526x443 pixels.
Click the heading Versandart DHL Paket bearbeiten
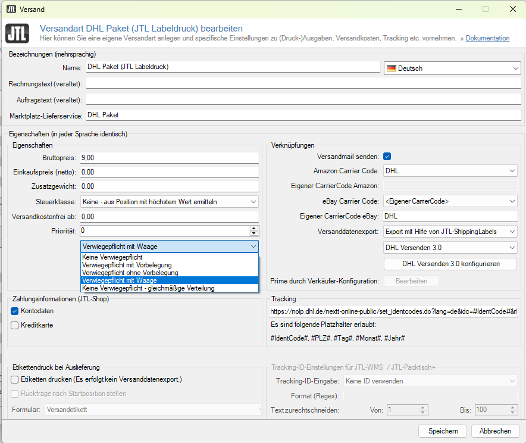click(x=141, y=29)
